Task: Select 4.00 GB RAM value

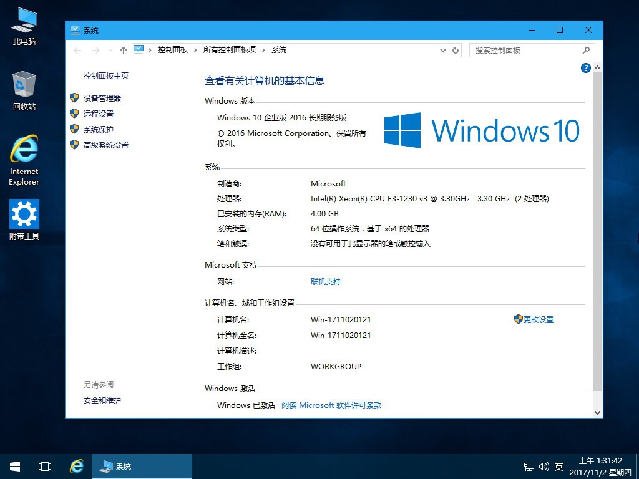Action: pos(324,214)
